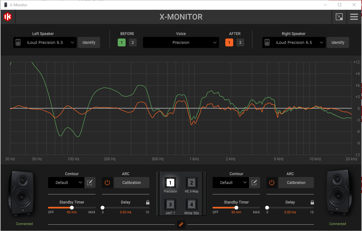Image resolution: width=362 pixels, height=231 pixels.
Task: Click the 1 kHz frequency axis label
Action: point(194,159)
